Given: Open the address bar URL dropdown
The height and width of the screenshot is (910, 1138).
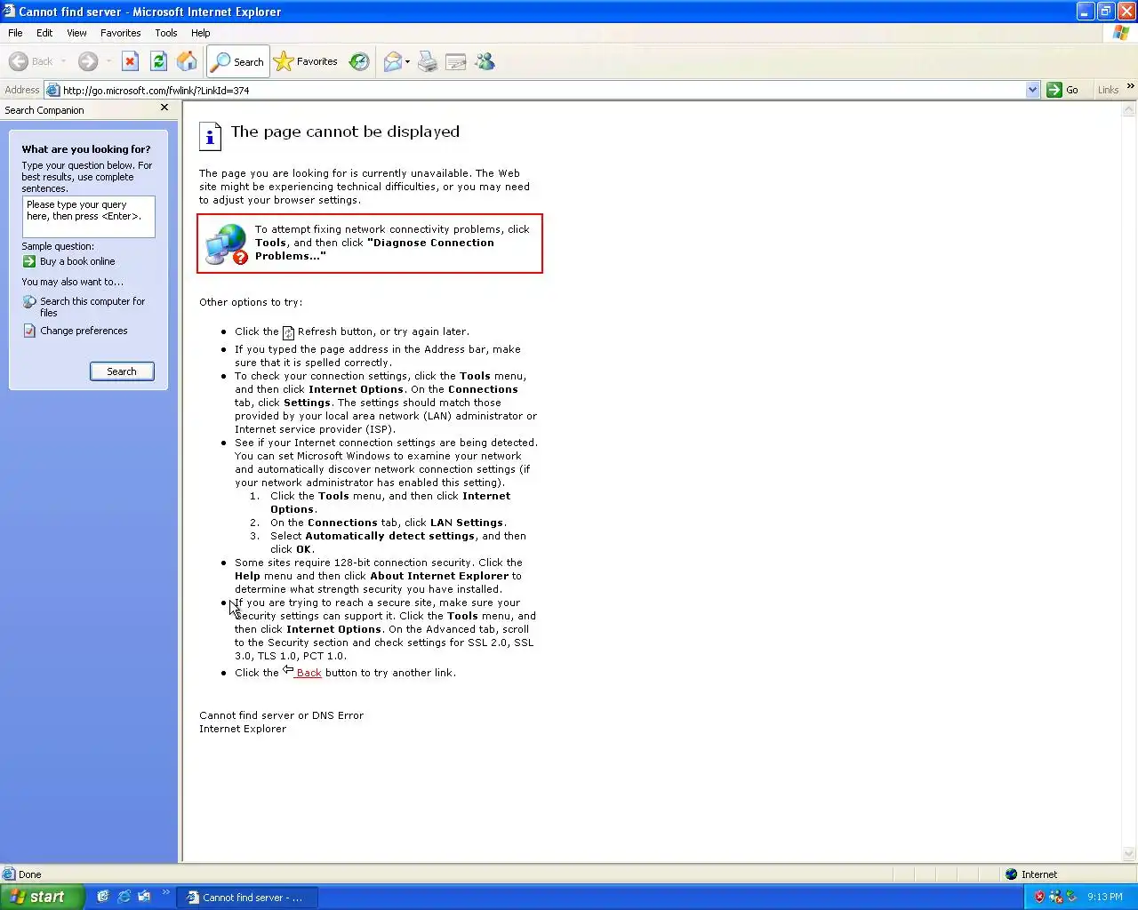Looking at the screenshot, I should (1032, 90).
